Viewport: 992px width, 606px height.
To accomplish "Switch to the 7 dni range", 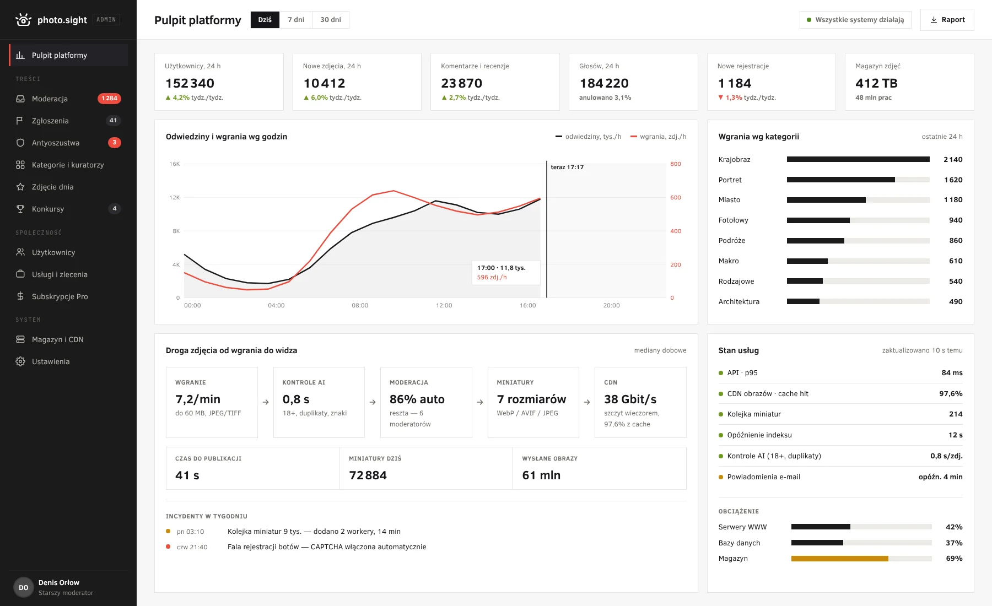I will (296, 20).
